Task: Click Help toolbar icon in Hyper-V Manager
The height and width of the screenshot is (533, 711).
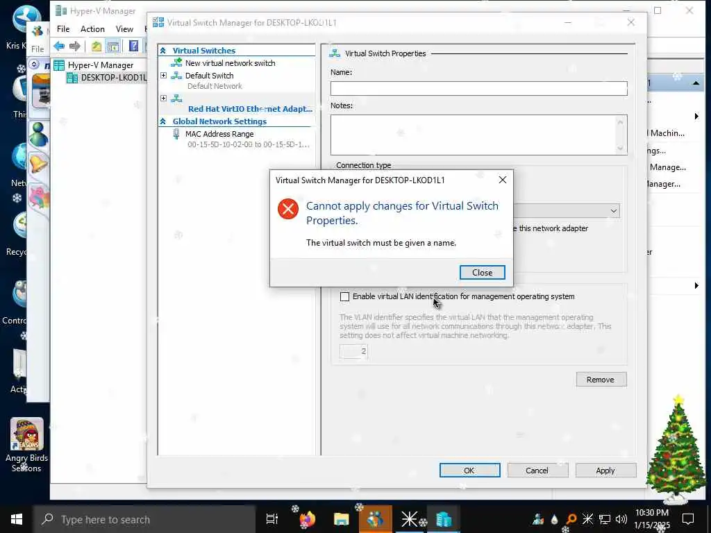Action: (133, 46)
